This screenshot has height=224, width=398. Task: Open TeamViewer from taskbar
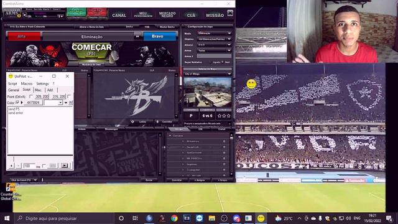pyautogui.click(x=199, y=218)
